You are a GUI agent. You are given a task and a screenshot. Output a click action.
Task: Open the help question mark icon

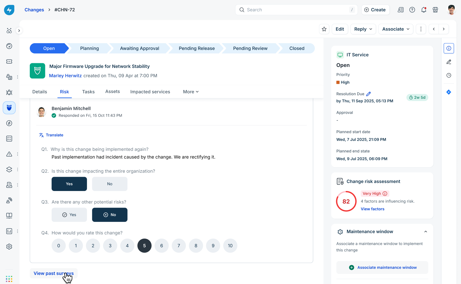412,10
